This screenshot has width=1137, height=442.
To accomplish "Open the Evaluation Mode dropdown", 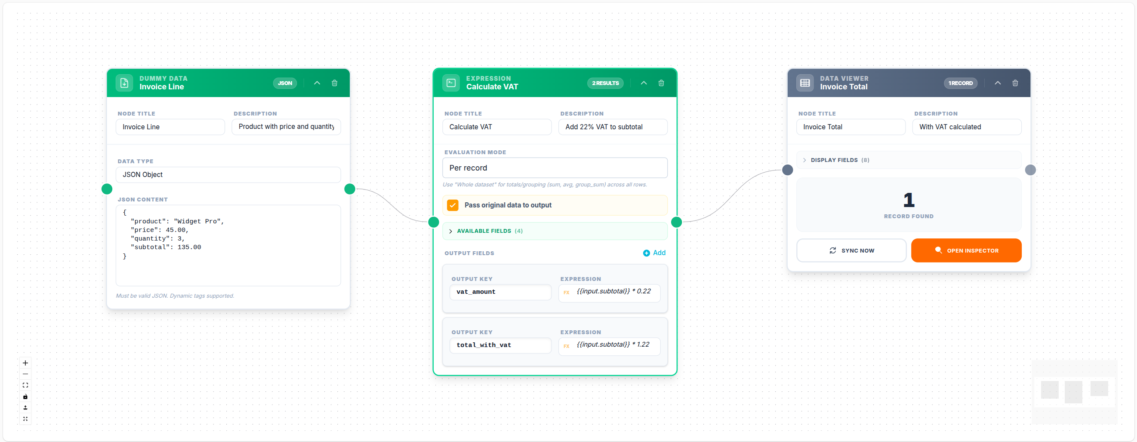I will 555,168.
